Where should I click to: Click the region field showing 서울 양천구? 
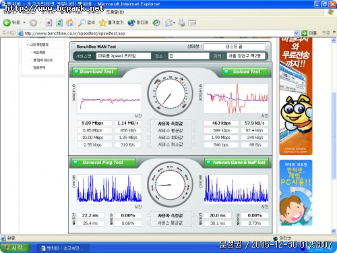(246, 56)
